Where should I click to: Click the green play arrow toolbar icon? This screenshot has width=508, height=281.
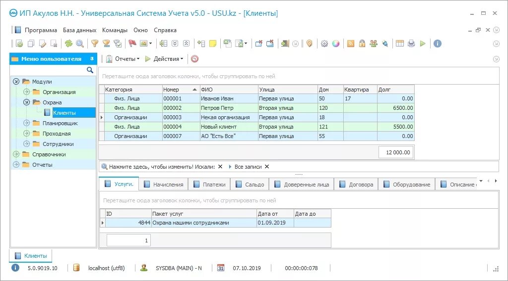click(x=423, y=44)
